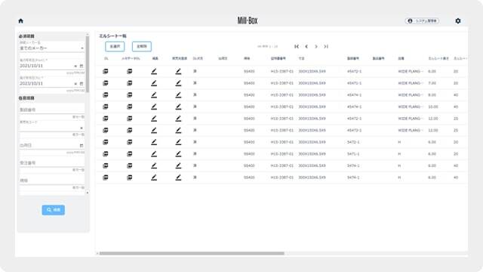The image size is (483, 272).
Task: Click the download icon in the last row's DL column
Action: tap(106, 178)
